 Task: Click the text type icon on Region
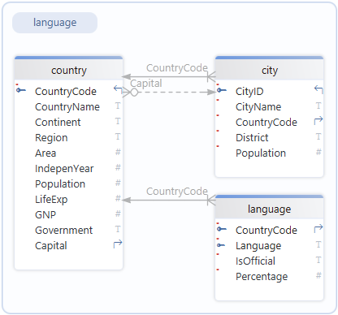click(x=118, y=136)
